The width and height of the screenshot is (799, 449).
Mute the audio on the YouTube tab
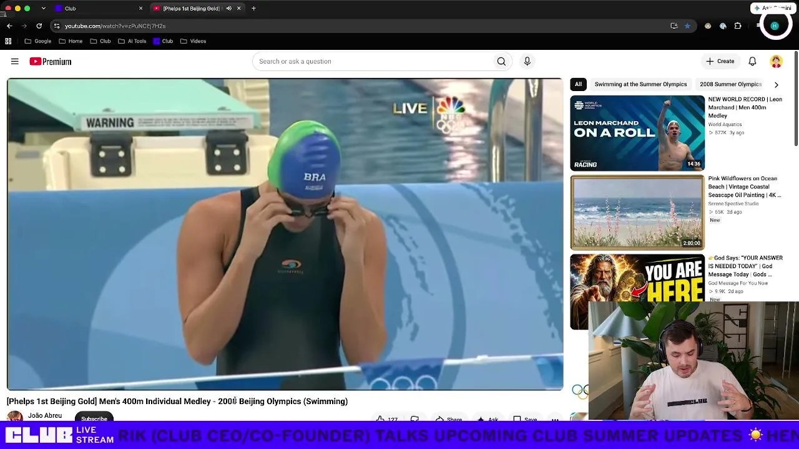229,8
